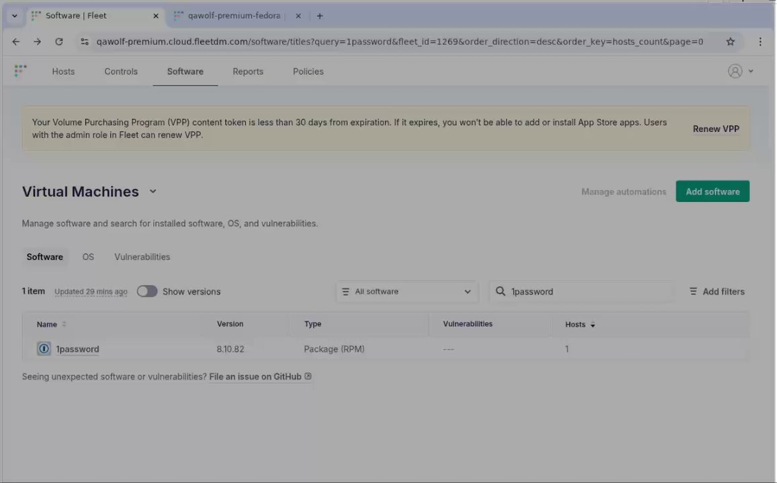This screenshot has height=483, width=777.
Task: Open Reports navigation item
Action: (248, 71)
